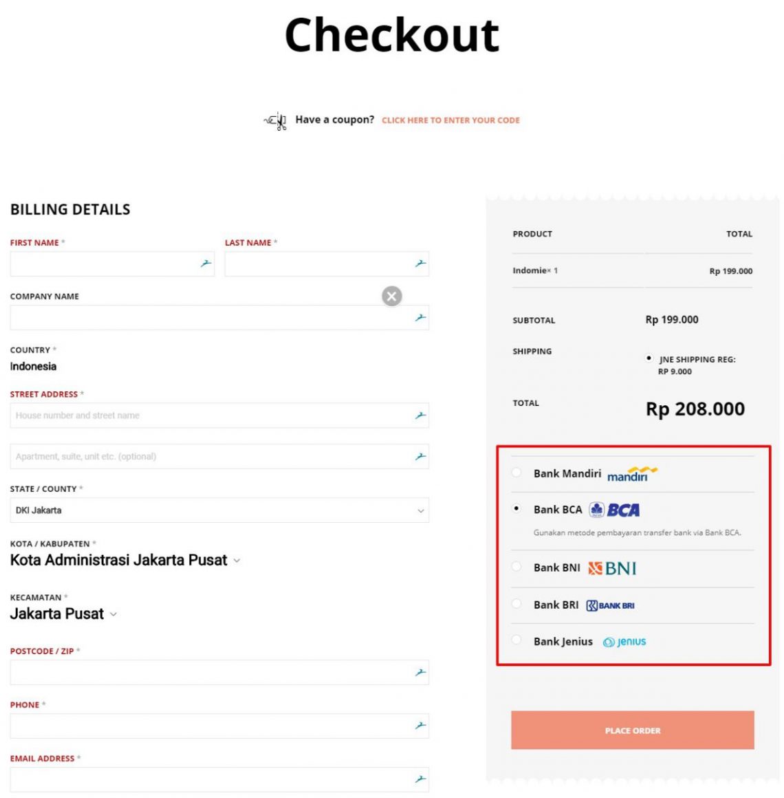This screenshot has height=798, width=784.
Task: Open the enter your coupon code link
Action: click(x=450, y=120)
